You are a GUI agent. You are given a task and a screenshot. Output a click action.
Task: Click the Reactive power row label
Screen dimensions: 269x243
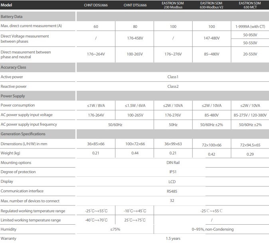[14, 87]
